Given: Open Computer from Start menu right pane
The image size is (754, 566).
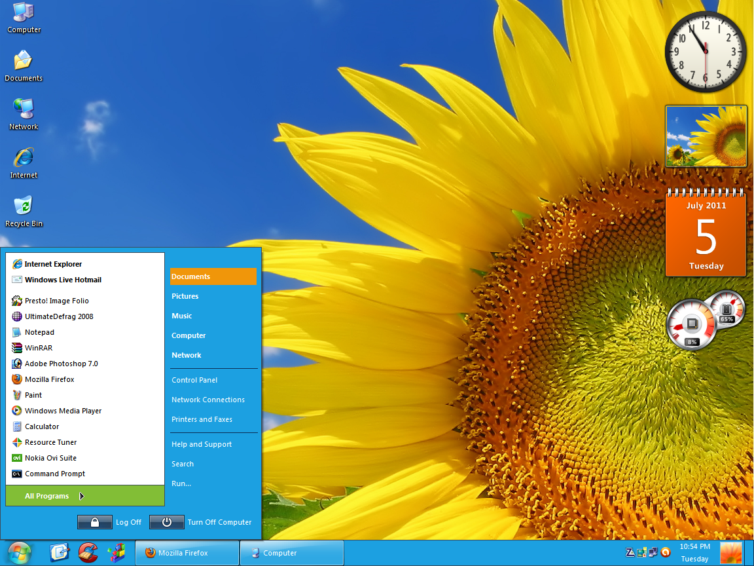Looking at the screenshot, I should tap(188, 335).
